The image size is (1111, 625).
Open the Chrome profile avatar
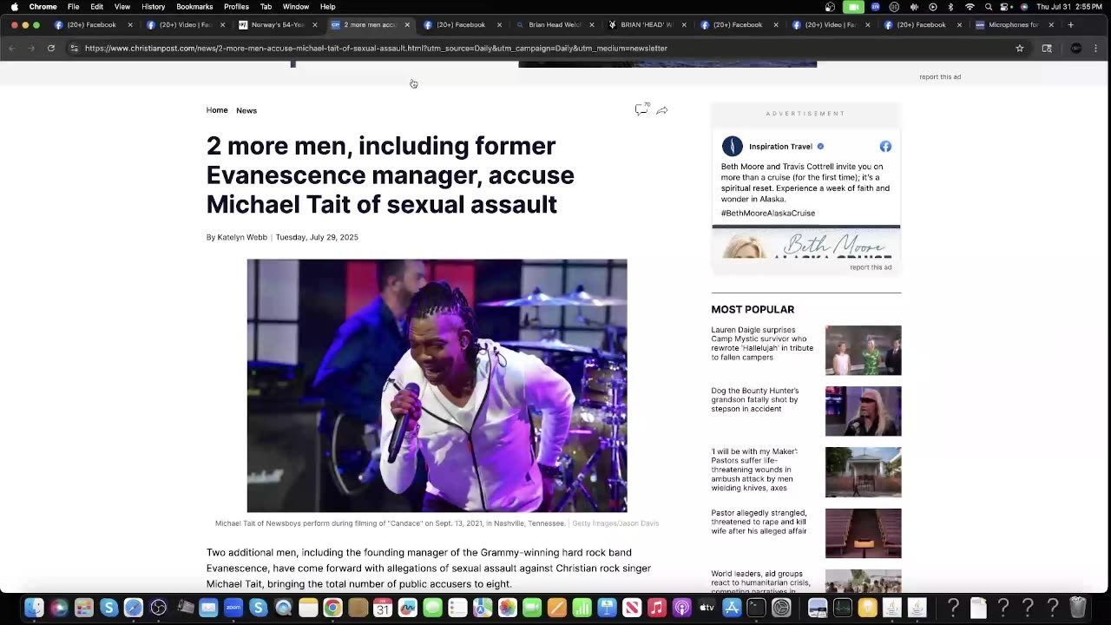point(1076,49)
